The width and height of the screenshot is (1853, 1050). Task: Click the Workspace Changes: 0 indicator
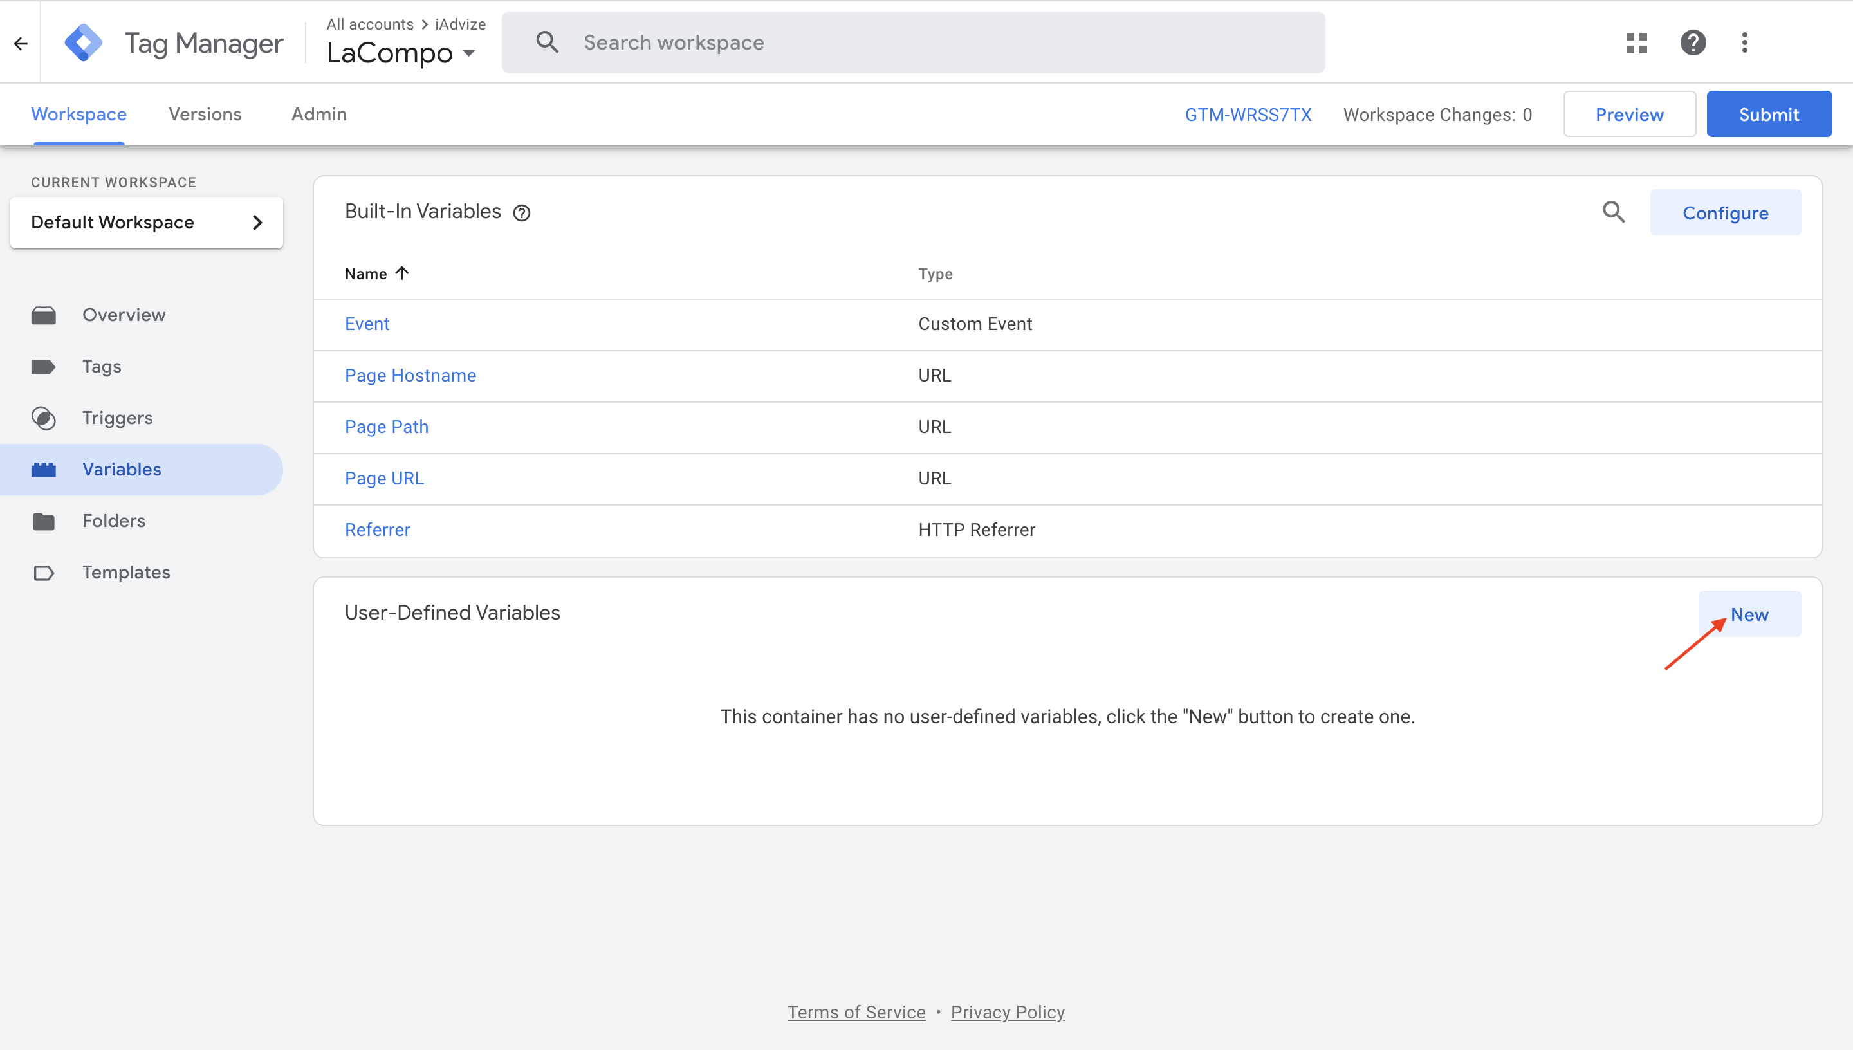click(x=1437, y=115)
